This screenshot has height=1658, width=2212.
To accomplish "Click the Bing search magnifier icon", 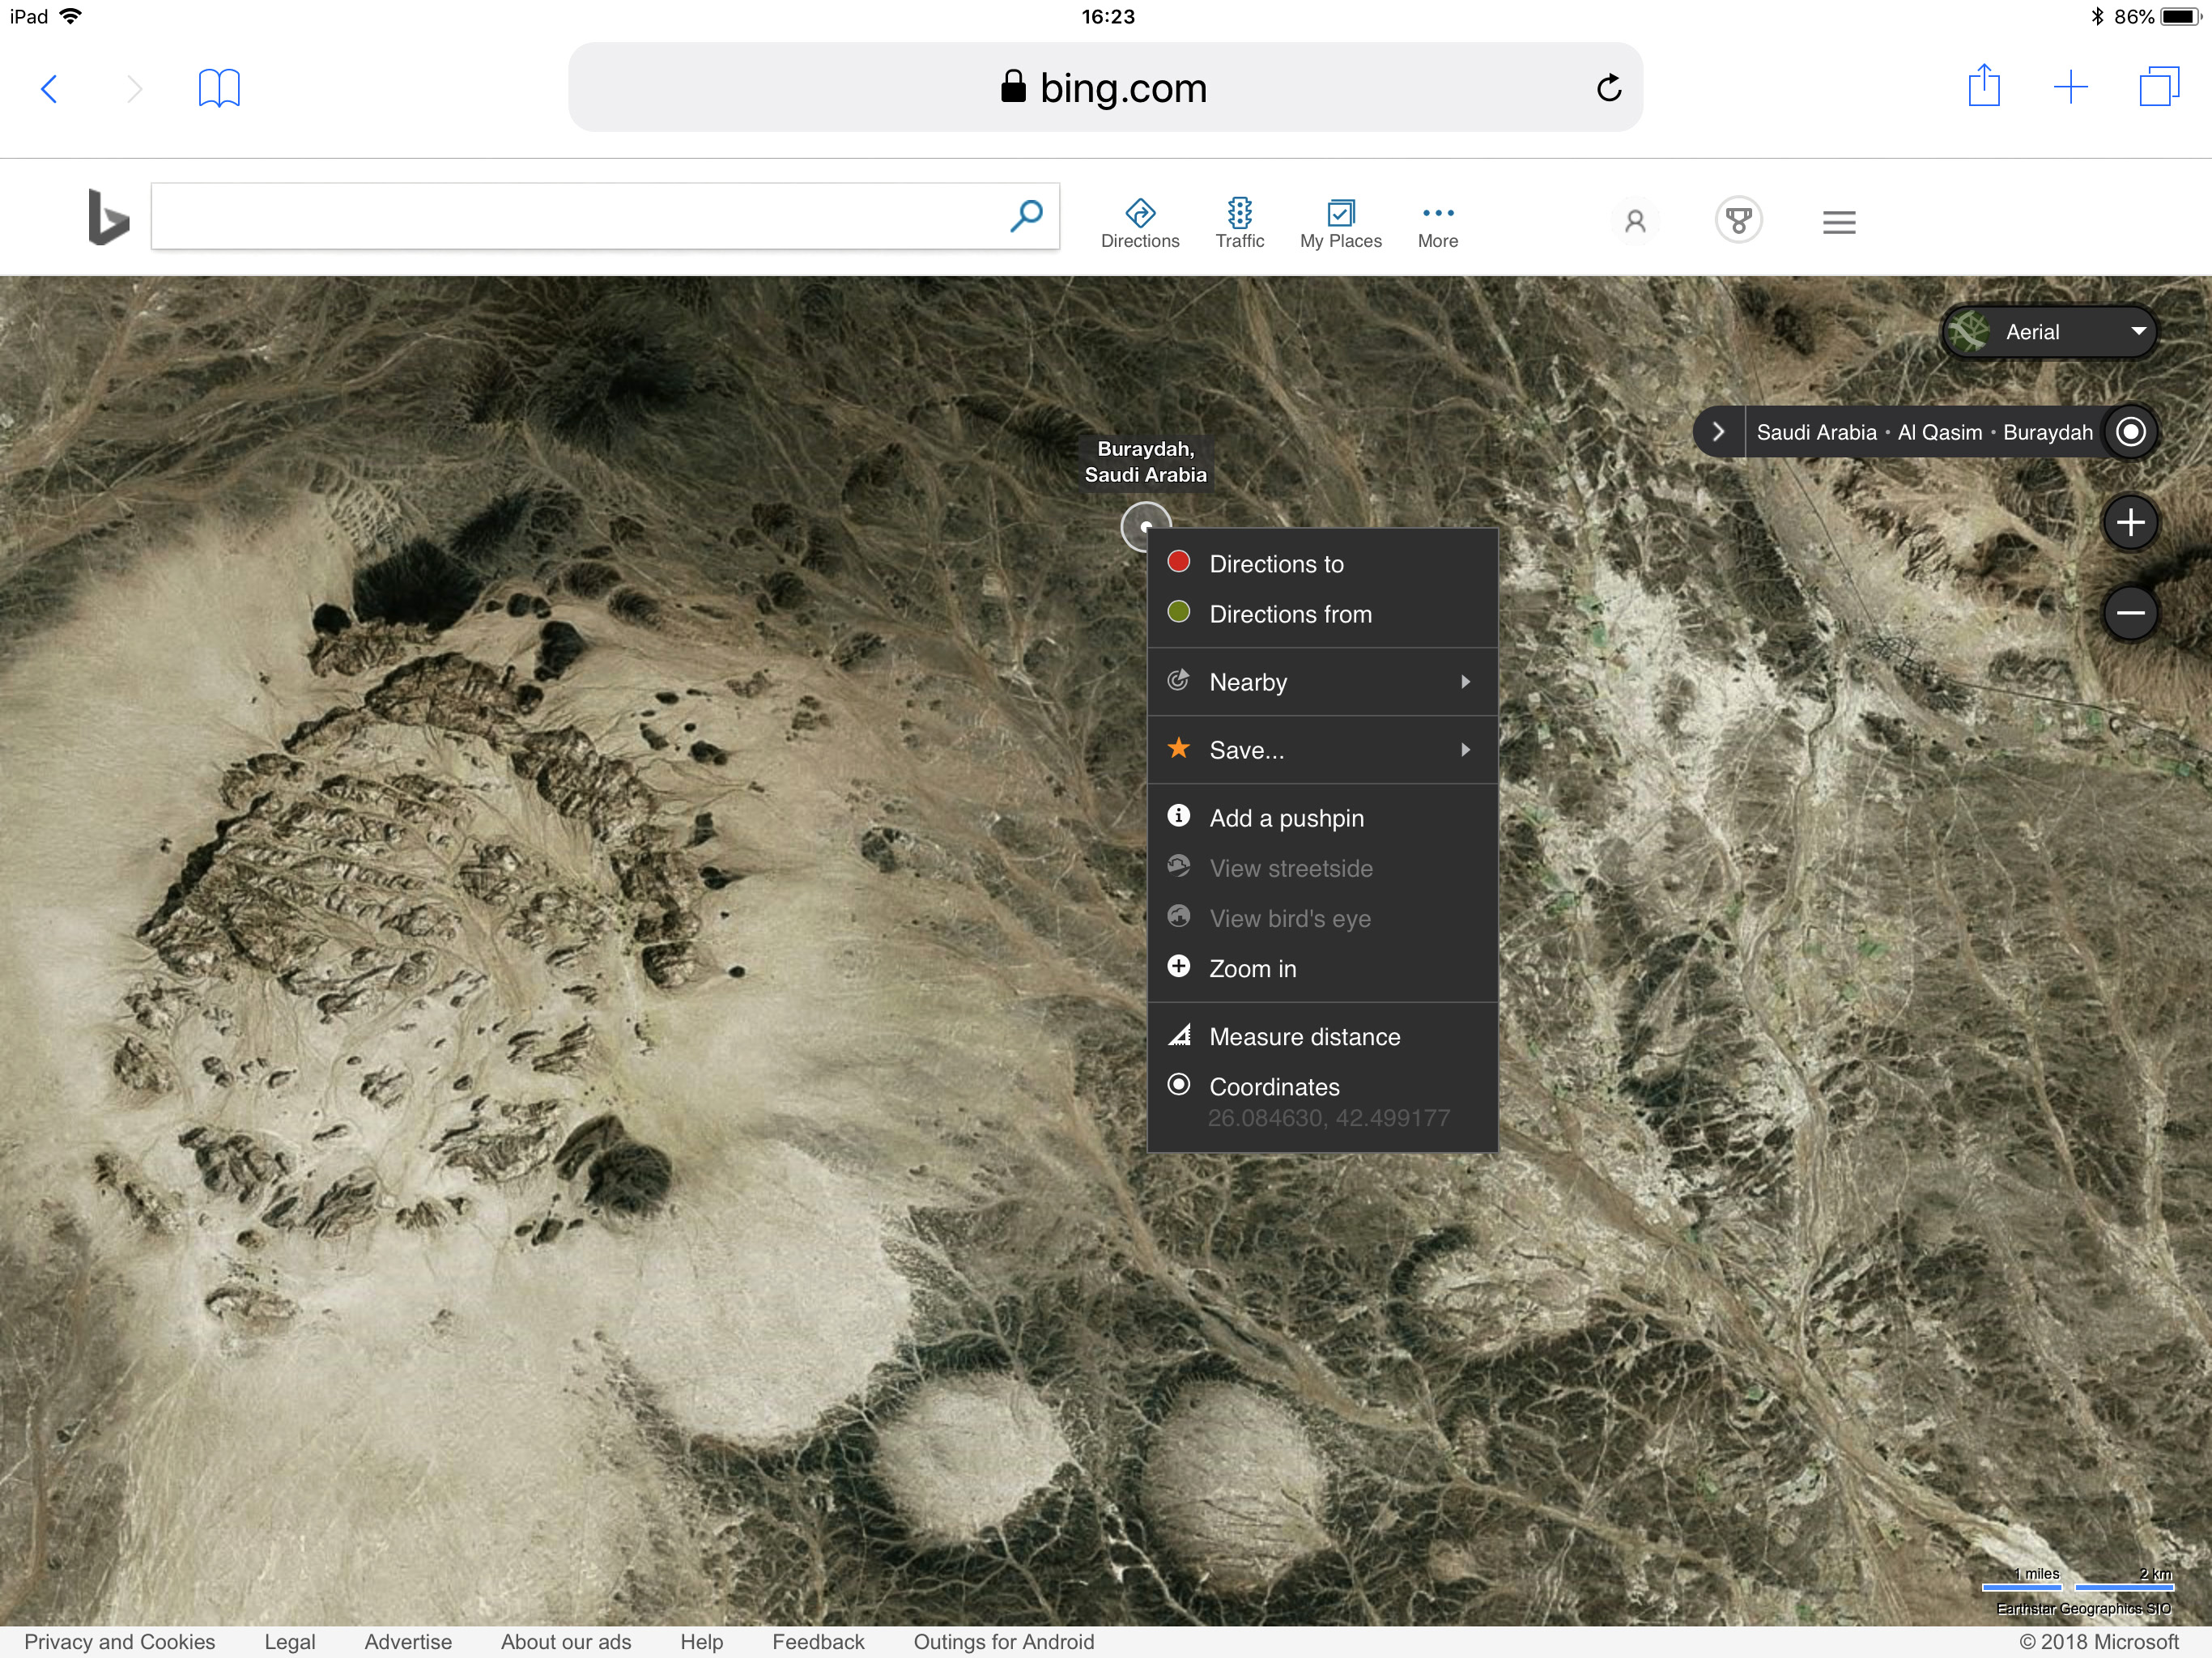I will [x=1026, y=216].
